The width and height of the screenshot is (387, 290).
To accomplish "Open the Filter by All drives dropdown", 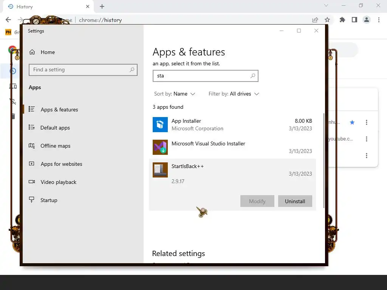I will click(234, 94).
